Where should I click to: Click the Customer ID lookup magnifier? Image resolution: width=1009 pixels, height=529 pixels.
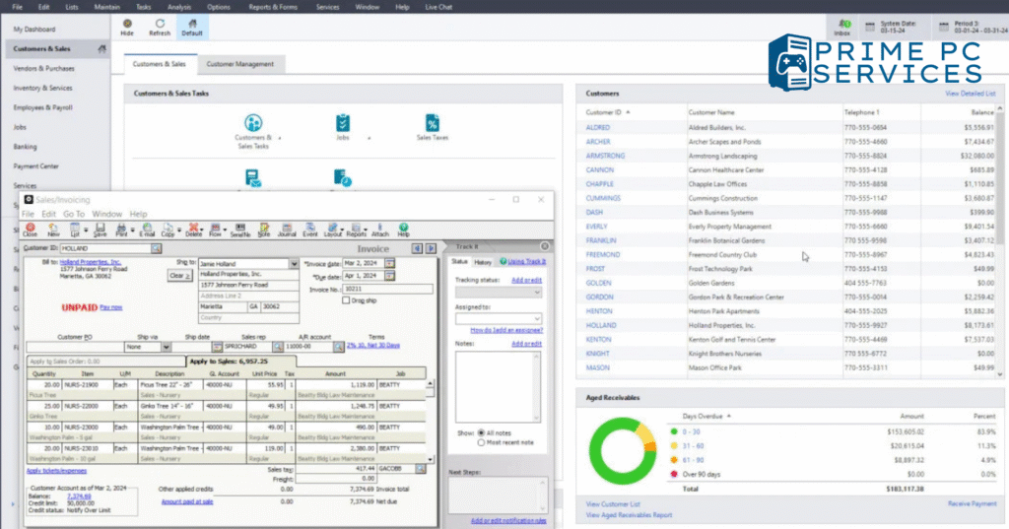click(157, 249)
